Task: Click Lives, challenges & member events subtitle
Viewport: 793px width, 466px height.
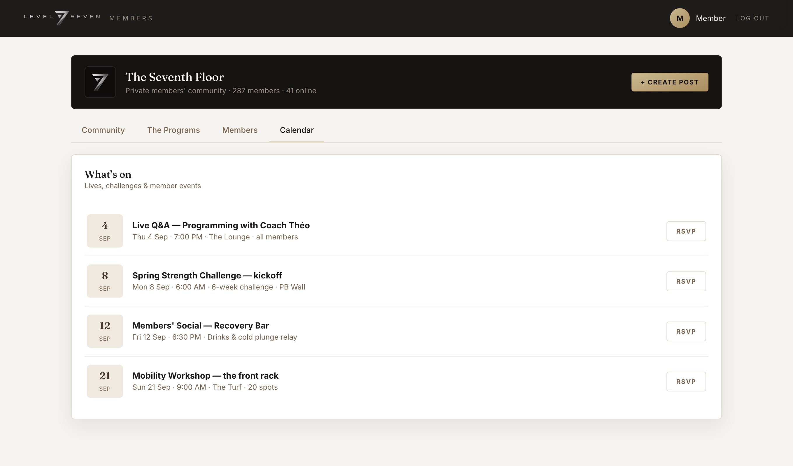Action: tap(143, 186)
